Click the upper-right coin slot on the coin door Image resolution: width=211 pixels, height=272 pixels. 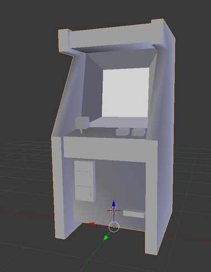pyautogui.click(x=88, y=174)
